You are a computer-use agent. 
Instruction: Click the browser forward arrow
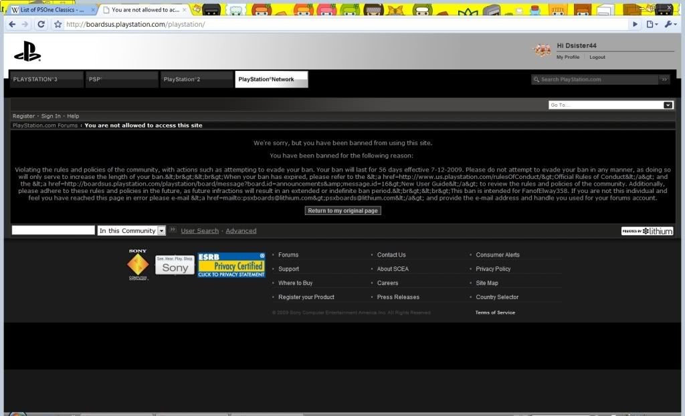coord(25,24)
